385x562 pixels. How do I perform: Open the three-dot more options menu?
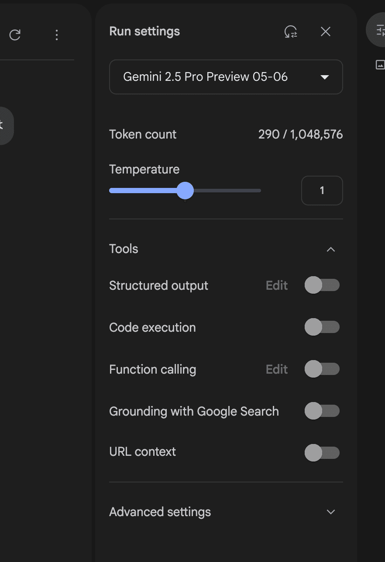57,35
